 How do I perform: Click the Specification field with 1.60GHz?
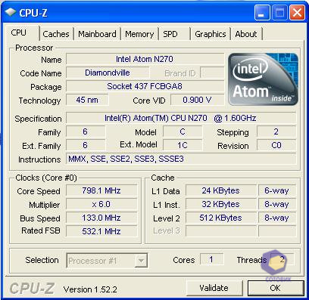click(x=181, y=118)
